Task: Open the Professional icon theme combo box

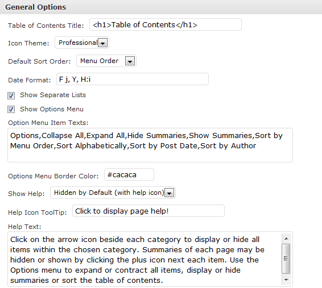Action: [x=82, y=43]
